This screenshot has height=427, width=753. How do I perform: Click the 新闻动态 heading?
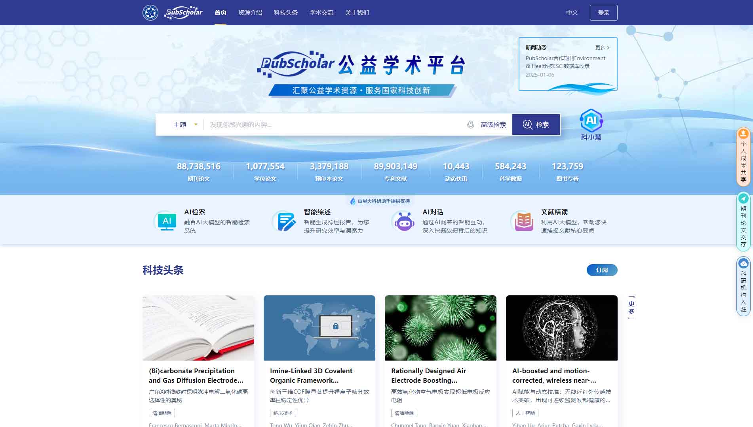[x=536, y=47]
